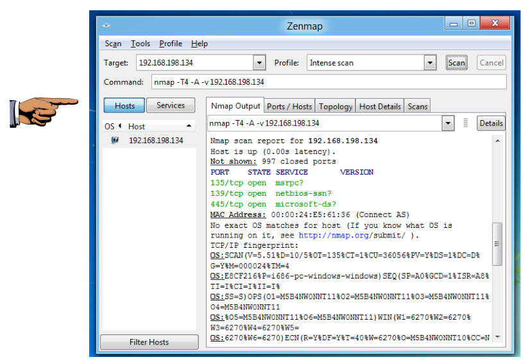Click the grip handle icon left of Details
This screenshot has width=528, height=364.
coord(466,123)
